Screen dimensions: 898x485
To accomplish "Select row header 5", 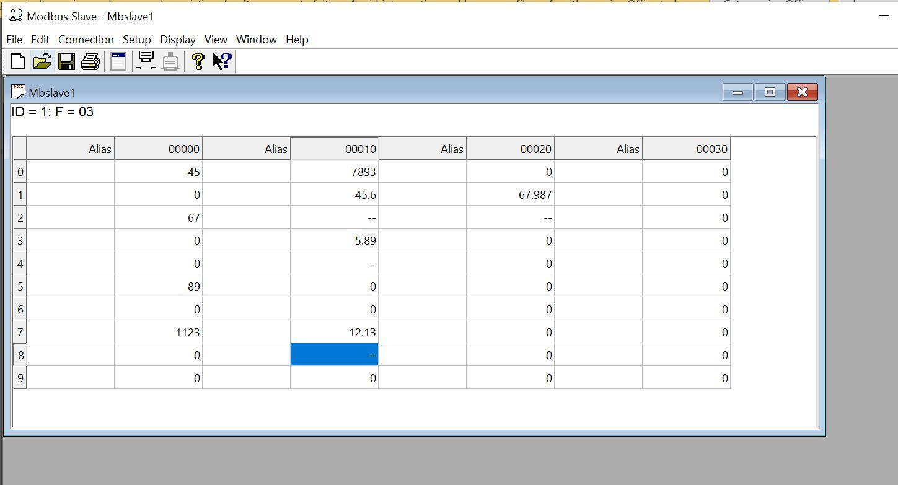I will (19, 286).
